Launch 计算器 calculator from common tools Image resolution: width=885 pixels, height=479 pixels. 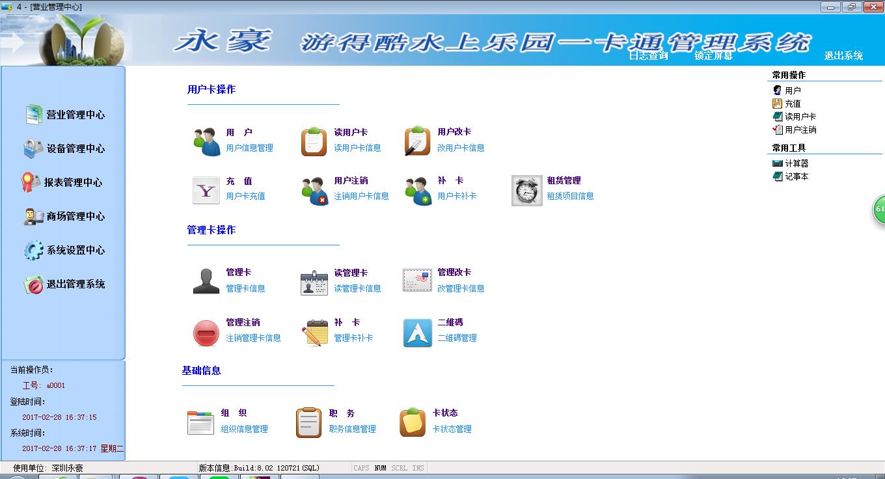[x=791, y=163]
